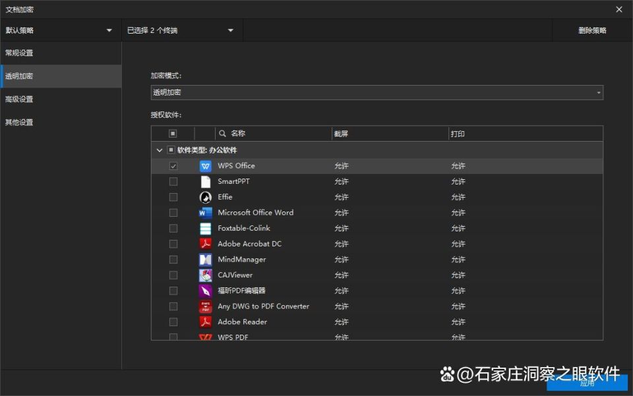The image size is (633, 396).
Task: Click the SmartPPT document icon
Action: 206,182
